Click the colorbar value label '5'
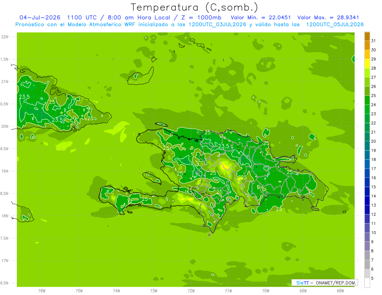 372,278
